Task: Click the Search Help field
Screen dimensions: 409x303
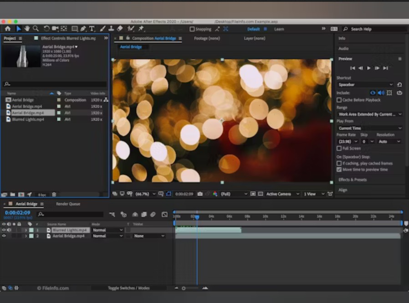Action: [x=376, y=29]
